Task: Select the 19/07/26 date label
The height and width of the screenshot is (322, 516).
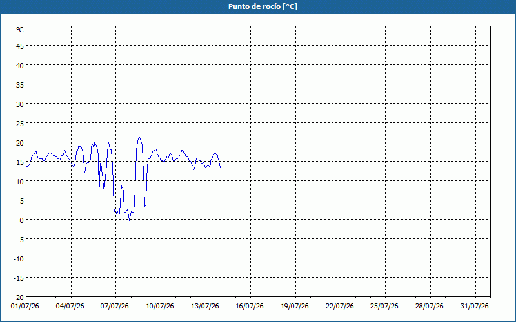Action: (x=295, y=307)
